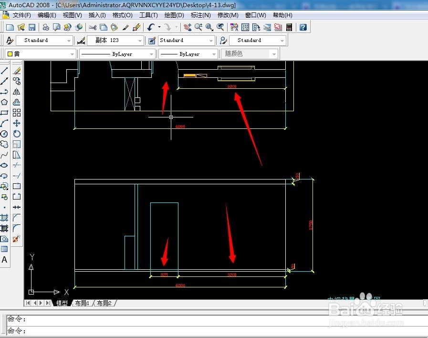Switch to the 布局1 layout tab
Image resolution: width=428 pixels, height=338 pixels.
pyautogui.click(x=82, y=303)
